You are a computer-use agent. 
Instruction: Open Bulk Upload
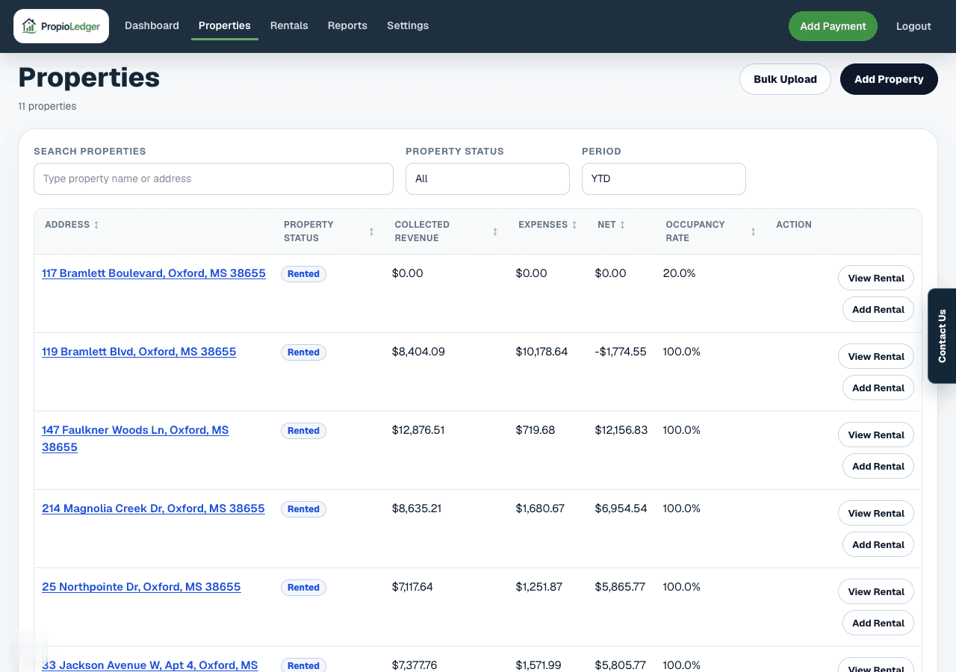(x=785, y=79)
